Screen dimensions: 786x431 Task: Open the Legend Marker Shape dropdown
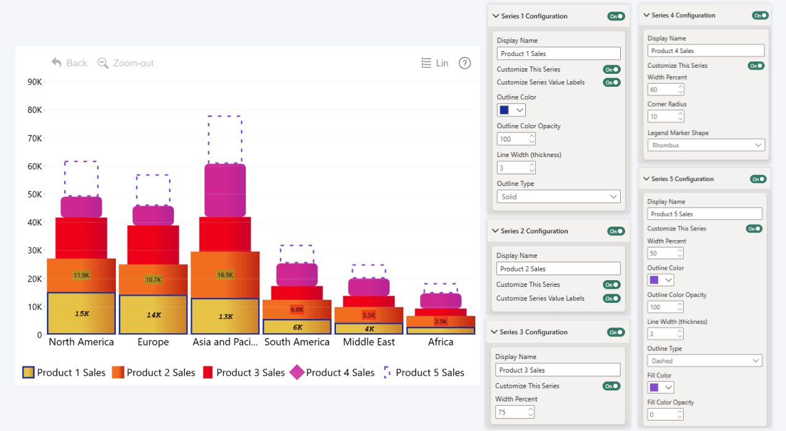coord(706,145)
